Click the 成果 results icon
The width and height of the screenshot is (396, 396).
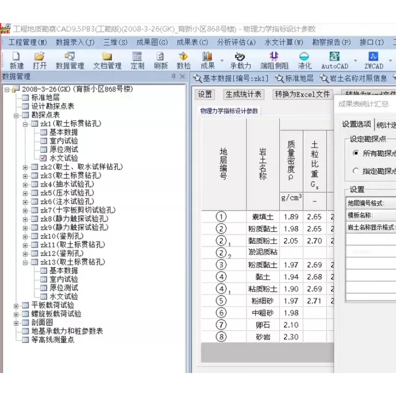coord(208,61)
